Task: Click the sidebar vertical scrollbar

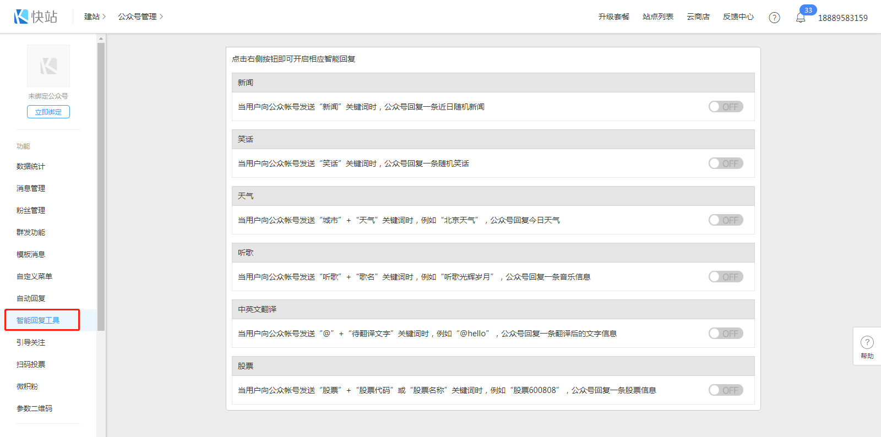Action: click(x=101, y=187)
